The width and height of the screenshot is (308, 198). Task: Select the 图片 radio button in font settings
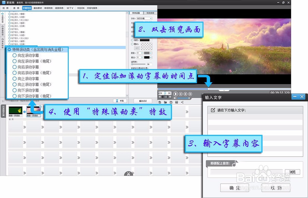coord(132,44)
